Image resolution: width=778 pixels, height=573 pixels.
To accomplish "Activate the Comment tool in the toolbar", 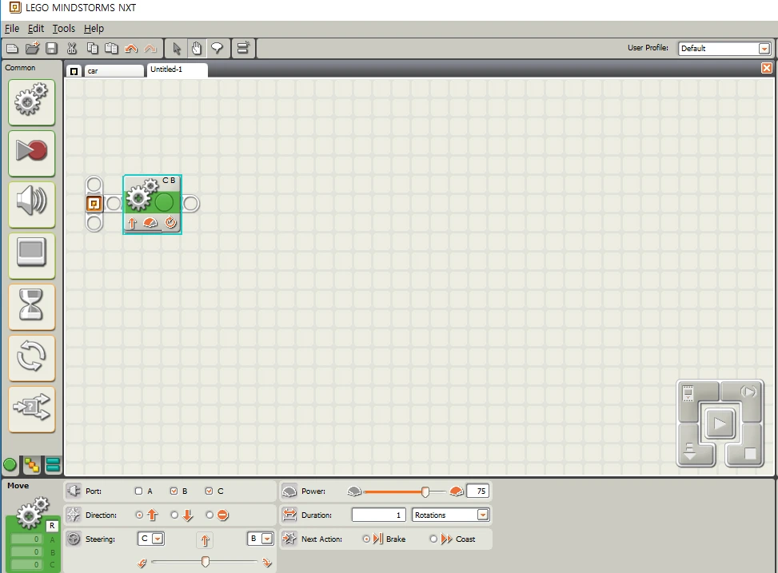I will point(217,48).
